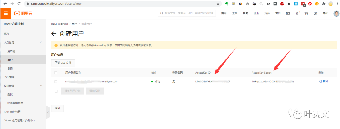Open the camera screenshot extension
The width and height of the screenshot is (340, 129).
[x=247, y=4]
